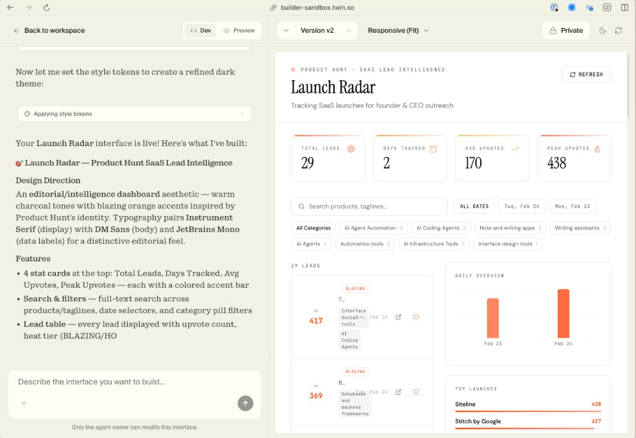Go back using the browser back arrow
Image resolution: width=636 pixels, height=438 pixels.
point(11,7)
